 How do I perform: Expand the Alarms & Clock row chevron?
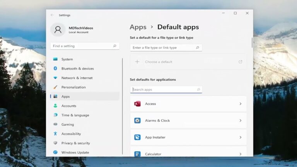(x=240, y=121)
